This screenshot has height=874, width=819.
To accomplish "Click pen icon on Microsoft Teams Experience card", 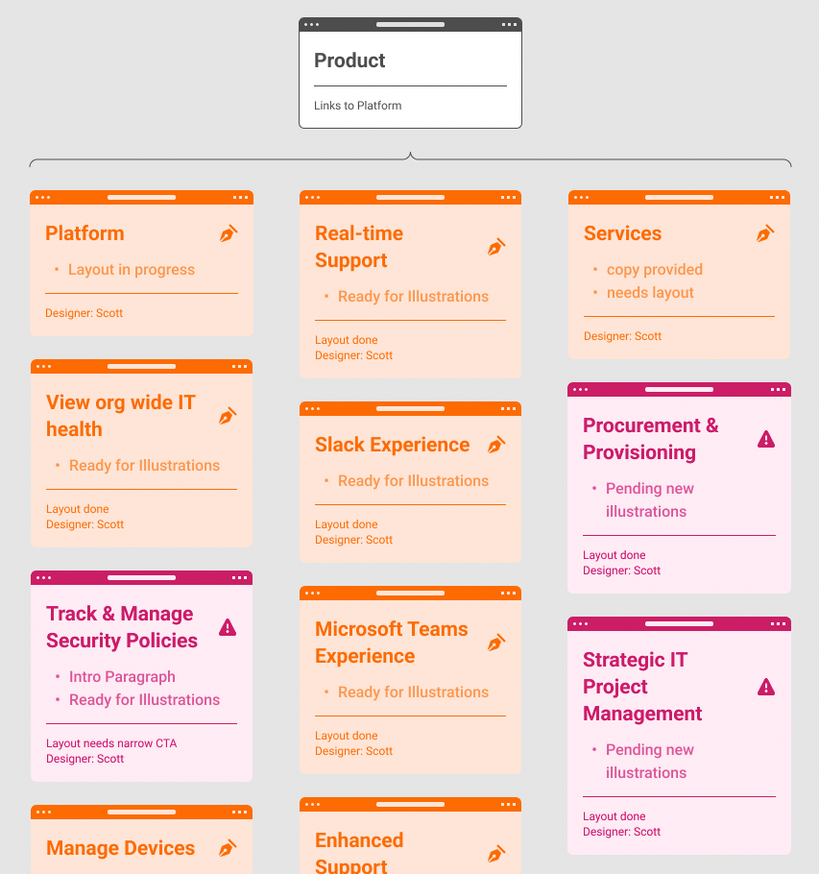I will click(x=496, y=643).
